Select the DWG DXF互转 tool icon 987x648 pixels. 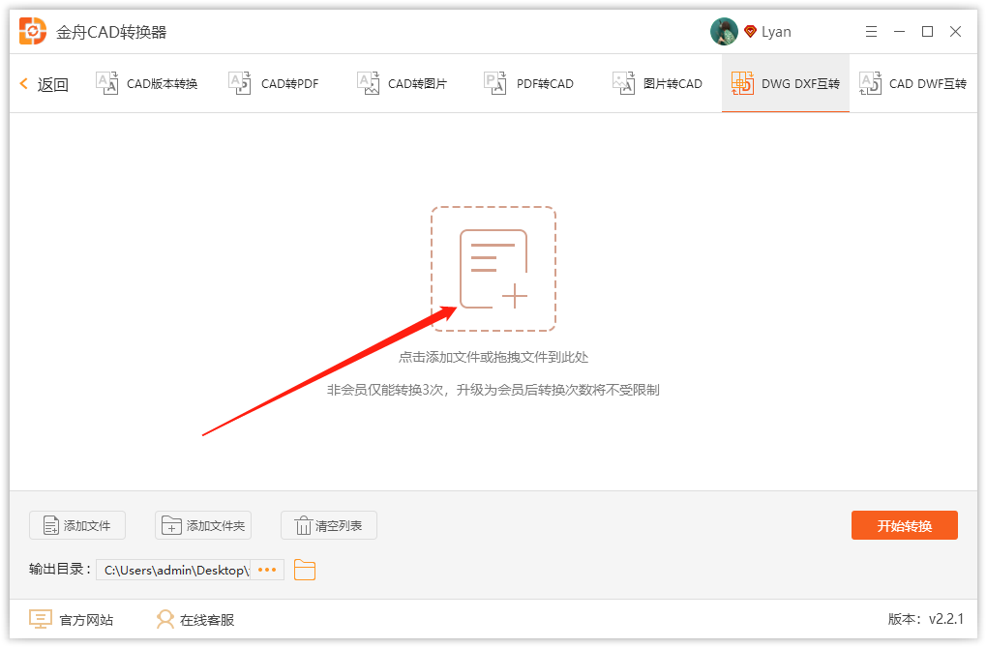pyautogui.click(x=743, y=83)
